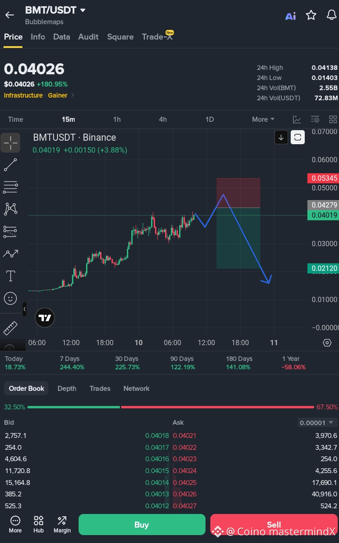Select the Order Book tab
This screenshot has width=339, height=543.
click(26, 388)
